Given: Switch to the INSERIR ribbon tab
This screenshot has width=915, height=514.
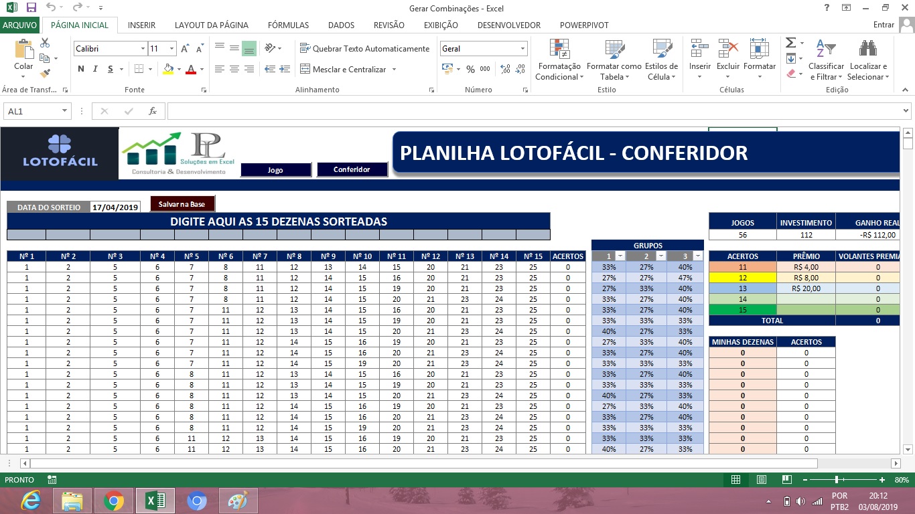Looking at the screenshot, I should click(141, 25).
